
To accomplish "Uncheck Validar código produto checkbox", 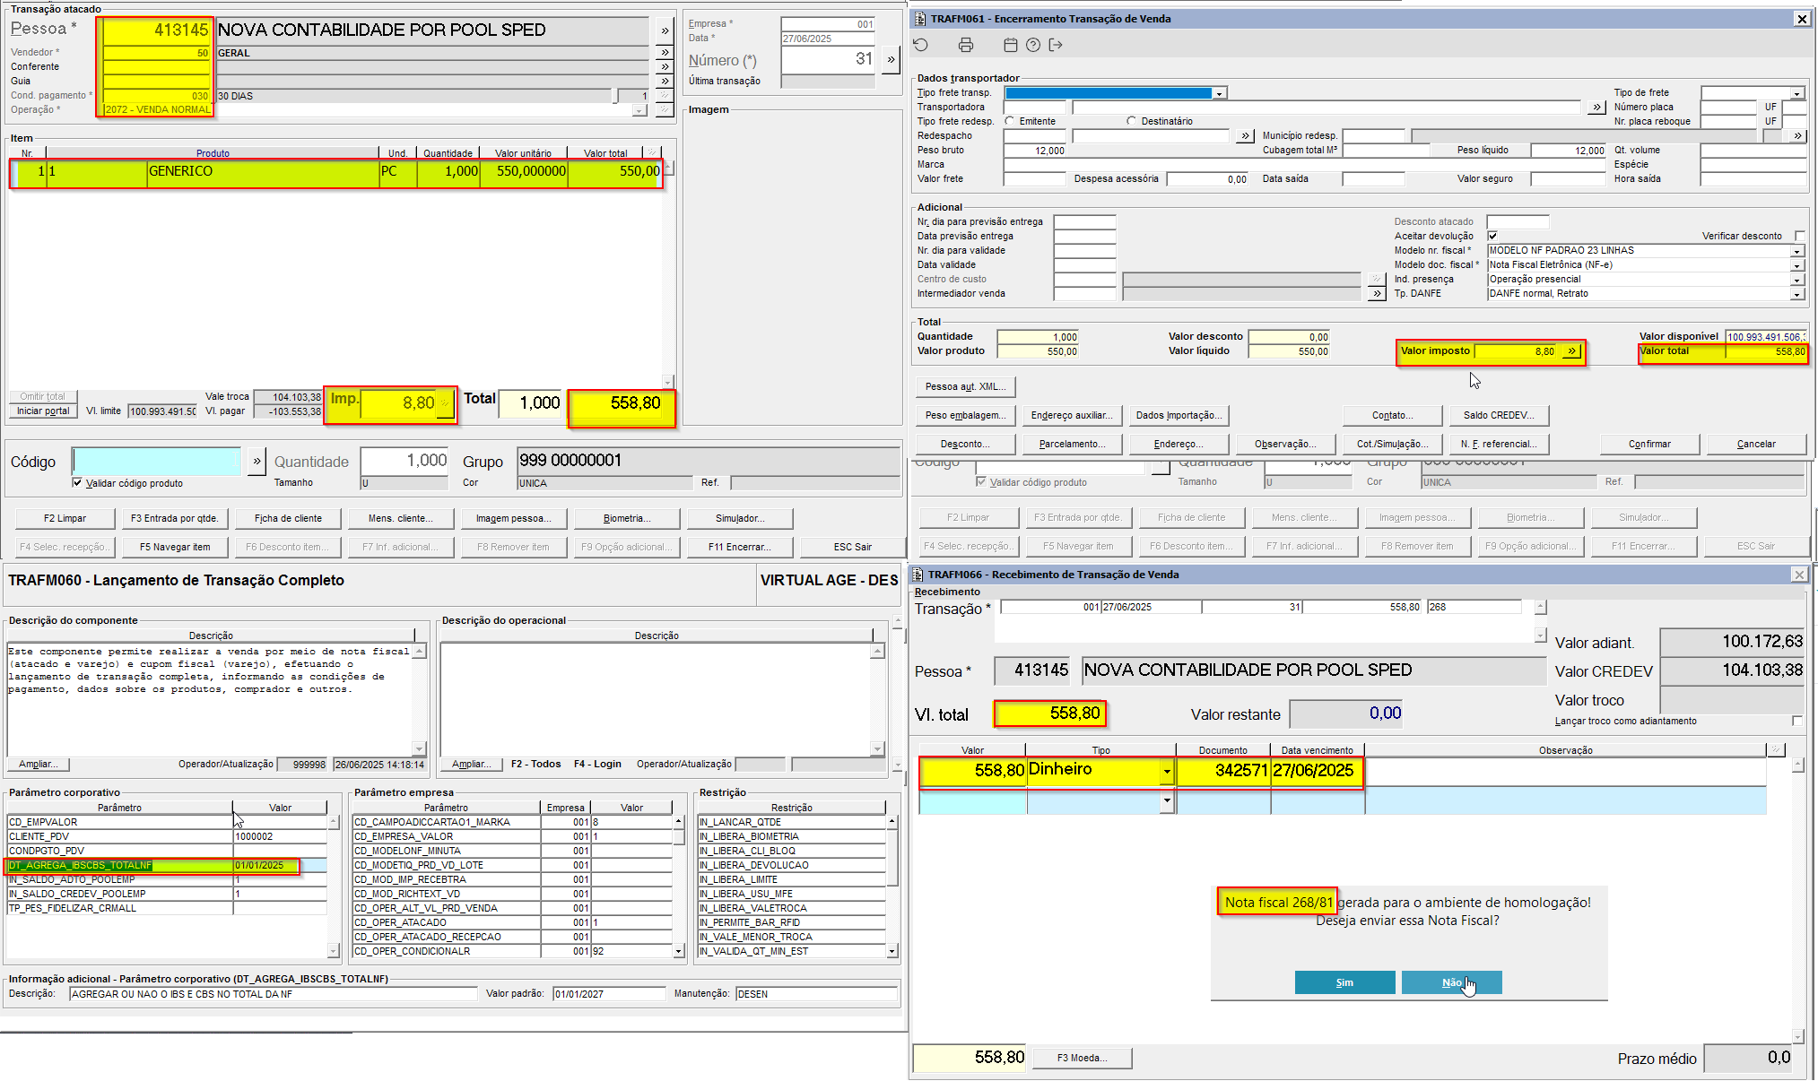I will tap(78, 483).
